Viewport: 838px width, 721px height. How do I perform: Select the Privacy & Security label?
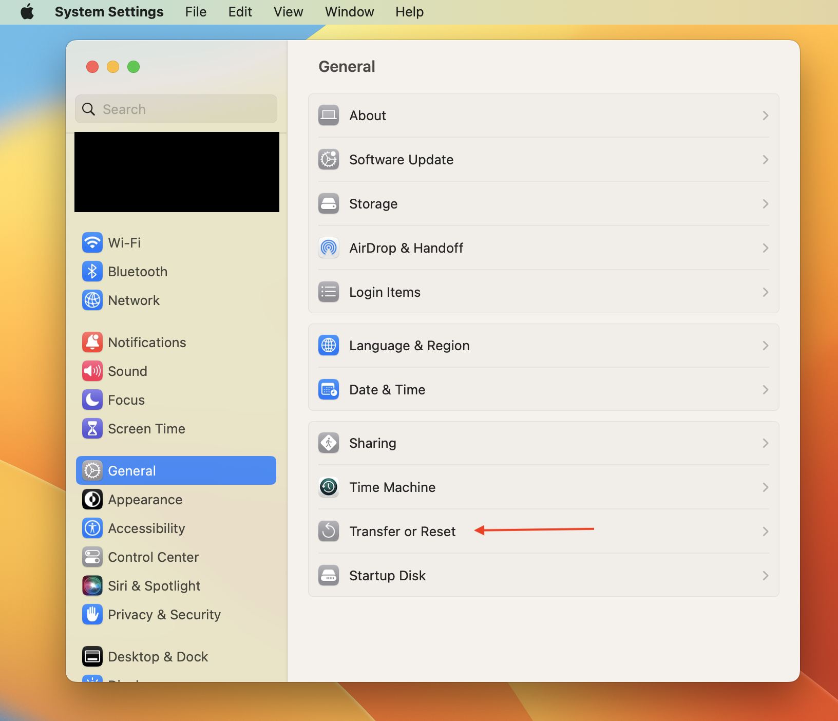[x=164, y=615]
